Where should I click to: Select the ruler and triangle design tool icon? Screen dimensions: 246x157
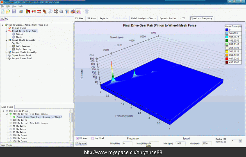28,11
